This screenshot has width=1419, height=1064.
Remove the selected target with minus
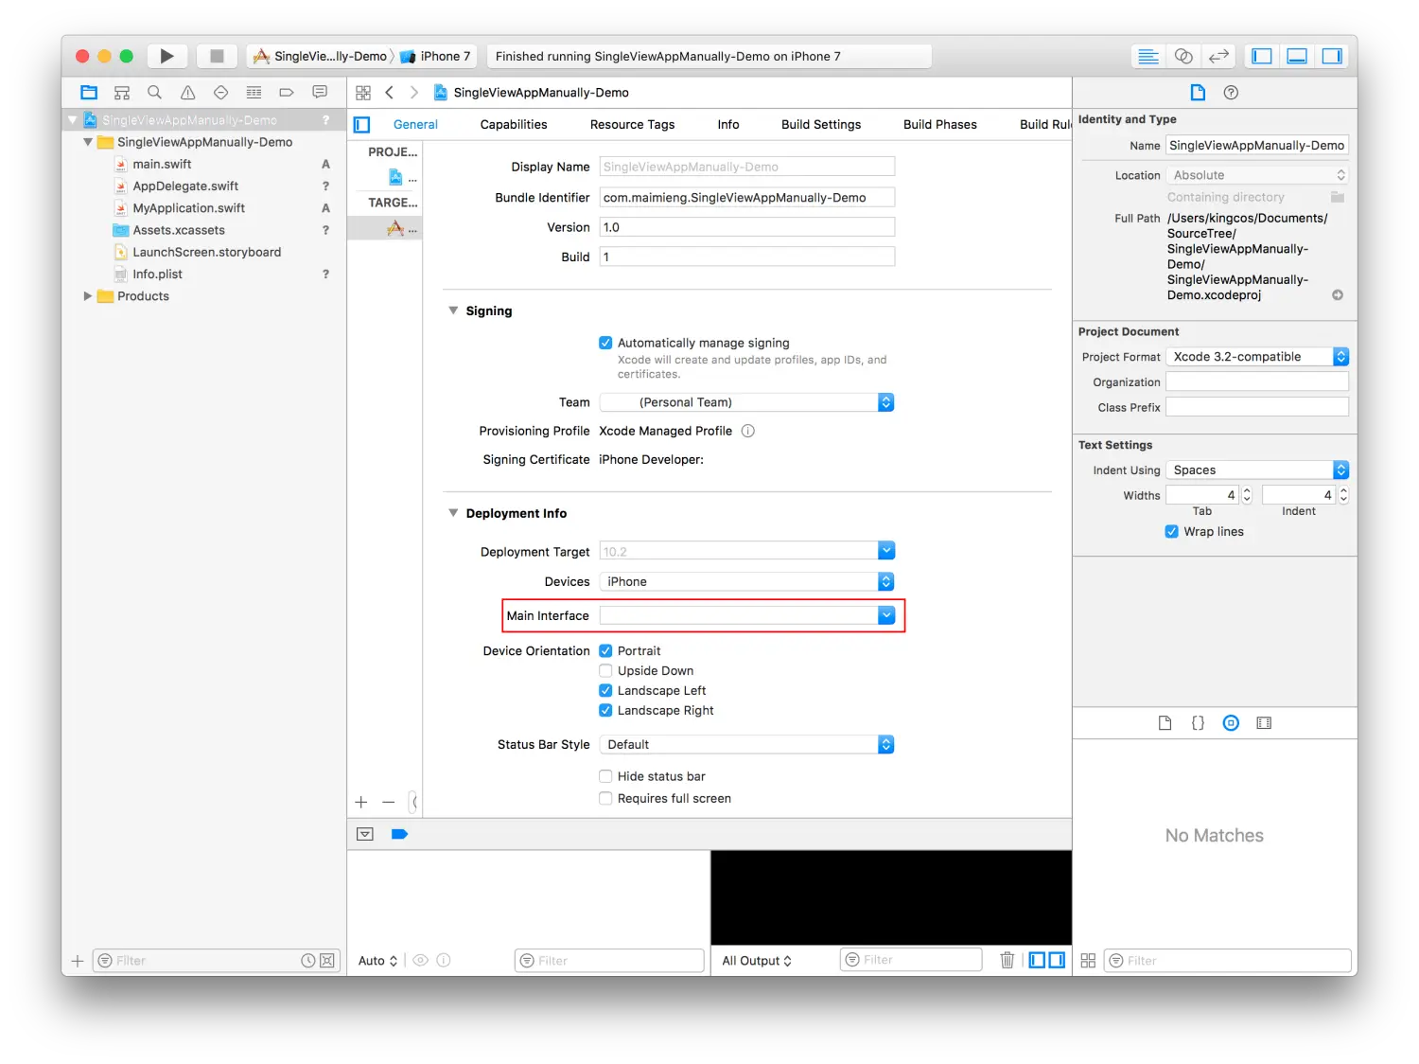[x=388, y=802]
